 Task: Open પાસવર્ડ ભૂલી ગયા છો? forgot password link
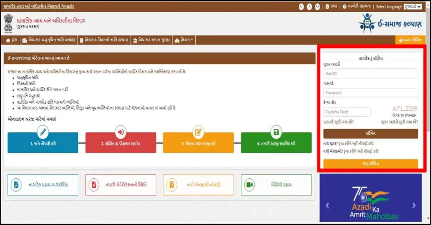click(338, 122)
